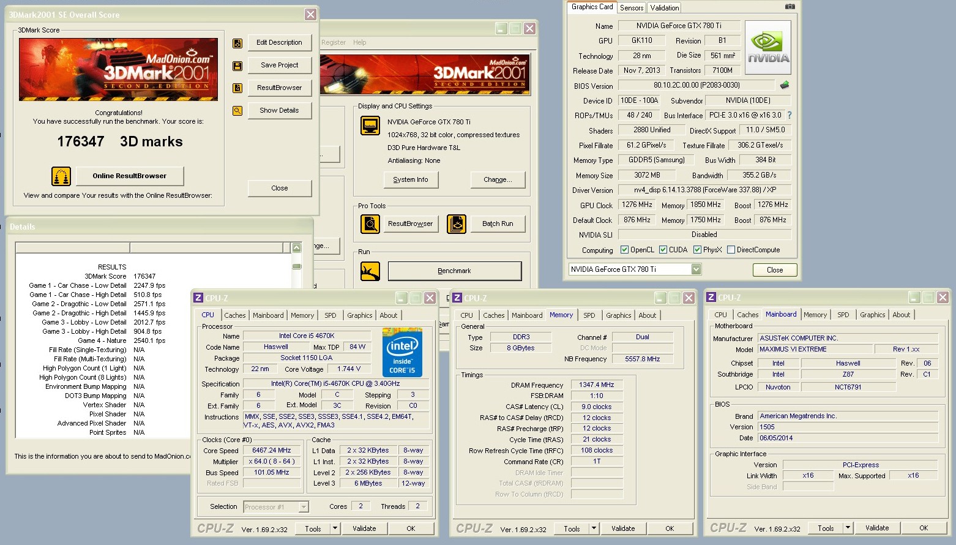956x545 pixels.
Task: Click the Save Project button
Action: point(280,66)
